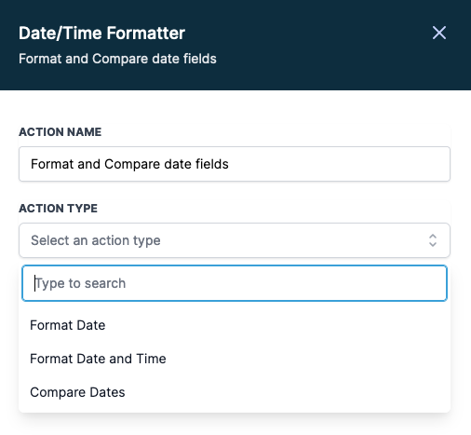
Task: Click the ACTION NAME label
Action: (61, 132)
